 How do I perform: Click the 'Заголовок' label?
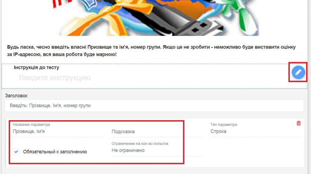16,95
